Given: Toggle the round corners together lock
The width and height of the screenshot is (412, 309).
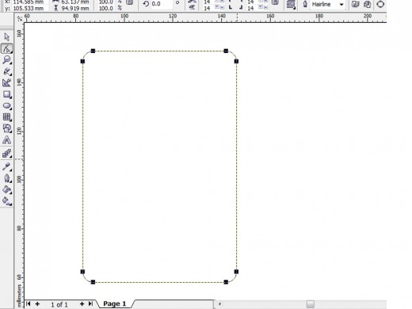Looking at the screenshot, I should (276, 2).
